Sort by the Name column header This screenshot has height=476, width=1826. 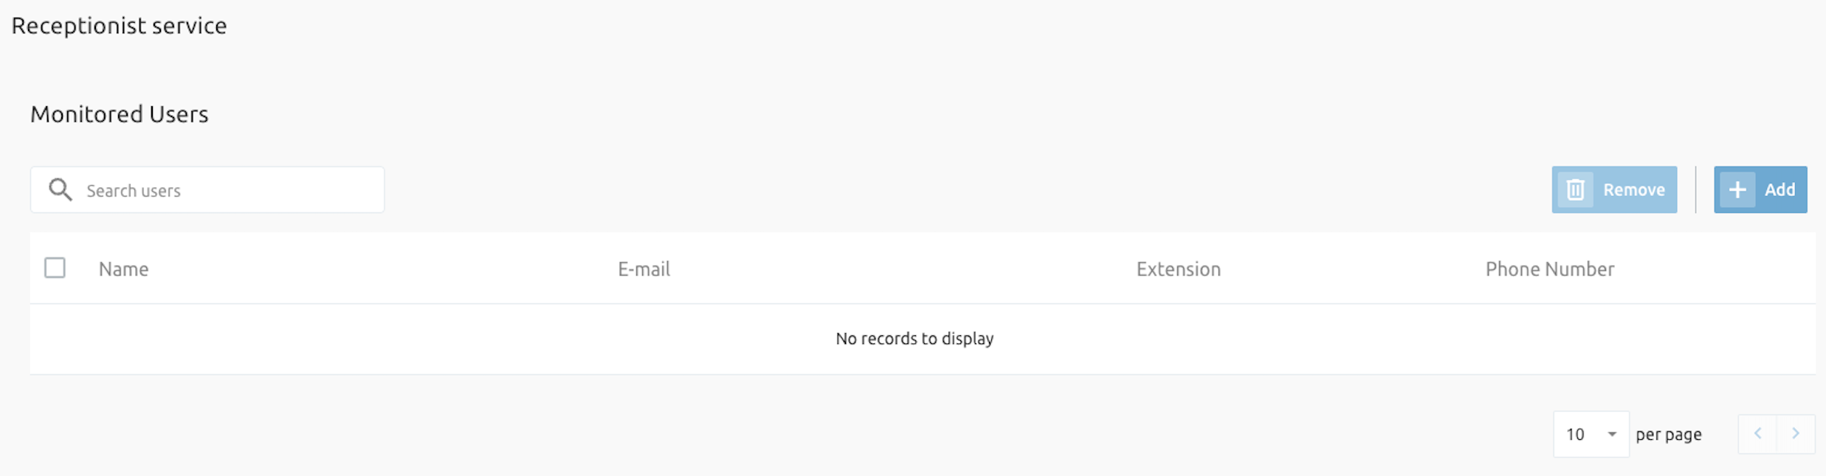click(123, 269)
